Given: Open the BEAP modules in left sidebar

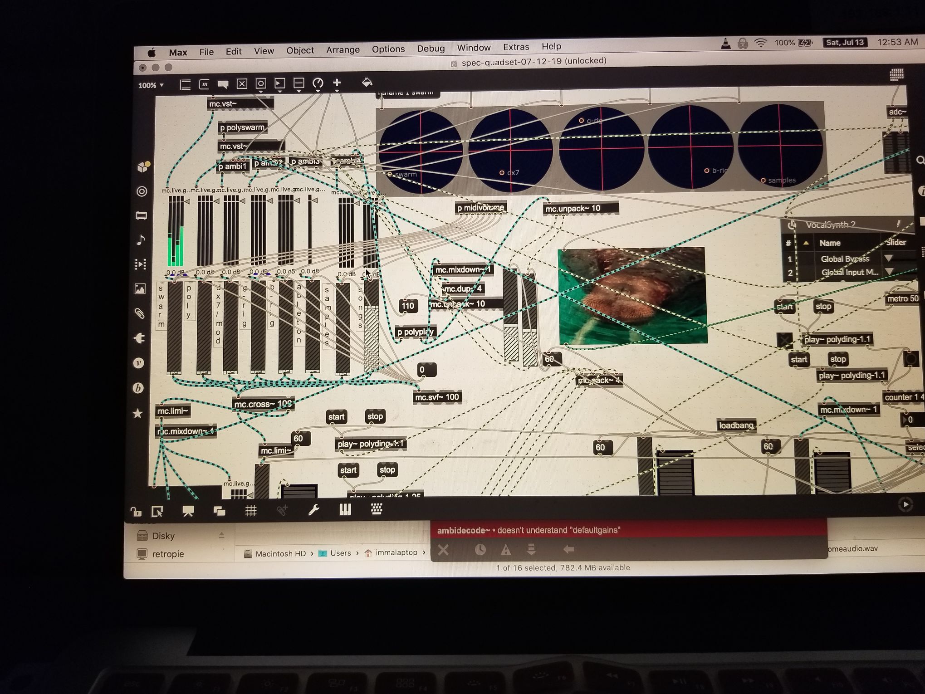Looking at the screenshot, I should click(138, 388).
